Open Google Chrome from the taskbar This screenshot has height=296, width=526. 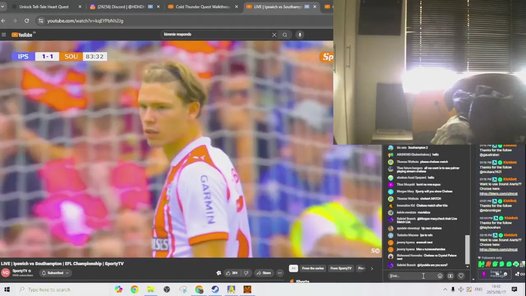coord(134,289)
